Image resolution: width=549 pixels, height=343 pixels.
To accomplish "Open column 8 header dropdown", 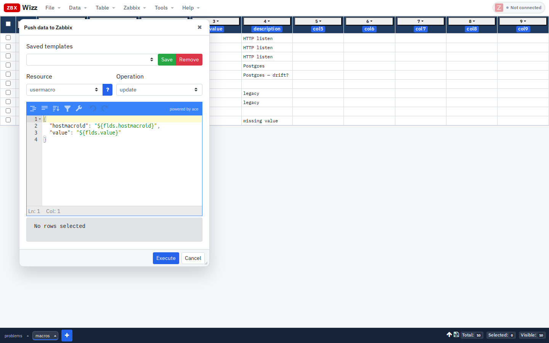I will click(472, 21).
